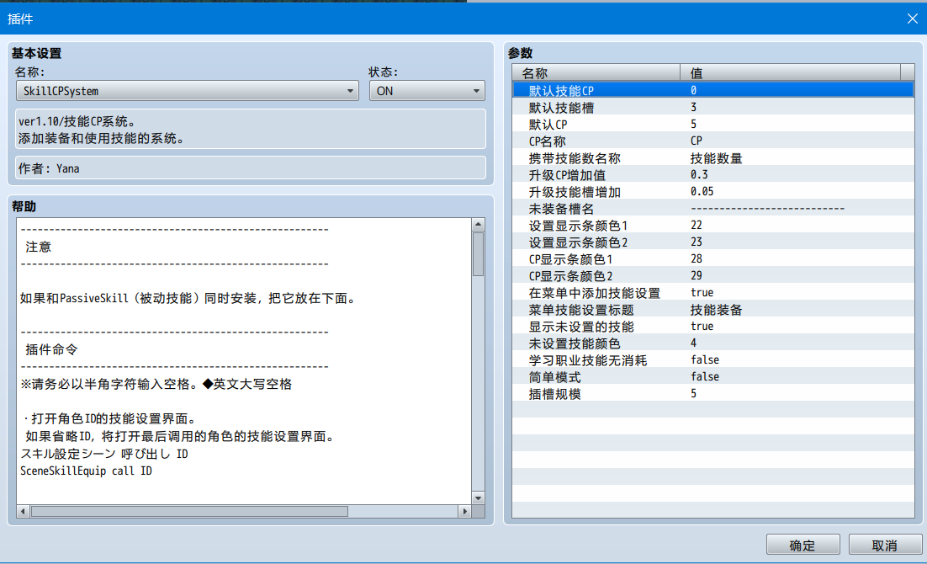Click the help horizontal scrollbar thumb
The image size is (927, 564).
189,511
